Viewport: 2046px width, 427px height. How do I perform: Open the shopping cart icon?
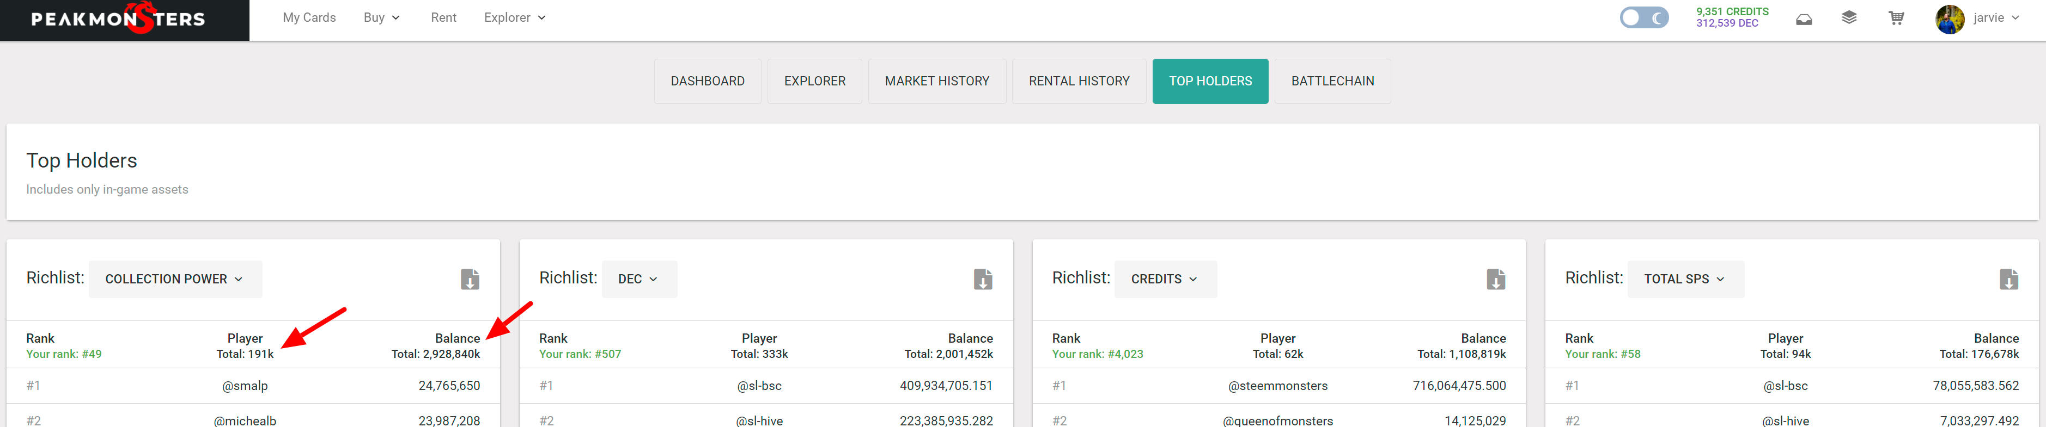pos(1896,17)
